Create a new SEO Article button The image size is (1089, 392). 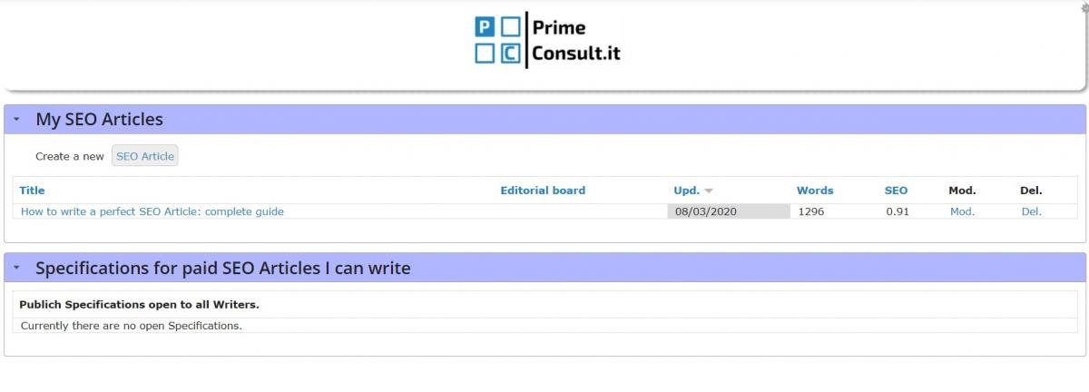coord(145,156)
